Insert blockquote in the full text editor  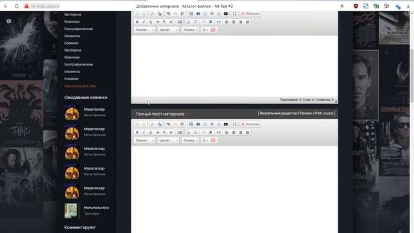pos(219,132)
